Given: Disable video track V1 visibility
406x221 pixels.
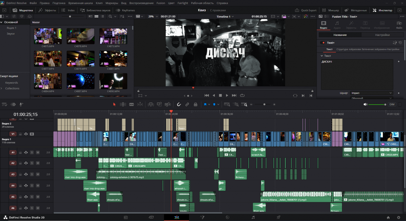Looking at the screenshot, I should (x=32, y=134).
